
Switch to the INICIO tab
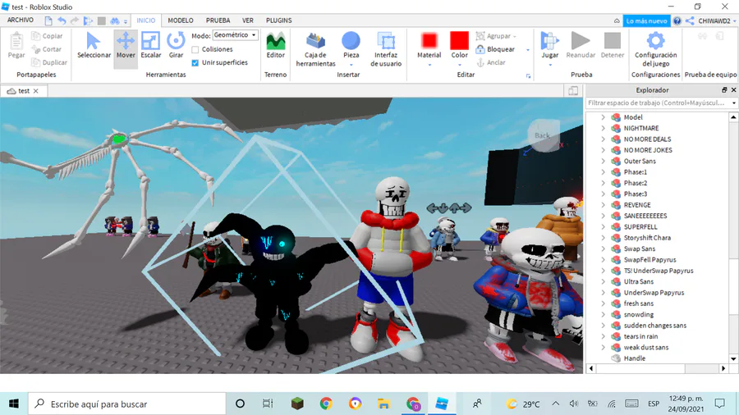(x=145, y=21)
